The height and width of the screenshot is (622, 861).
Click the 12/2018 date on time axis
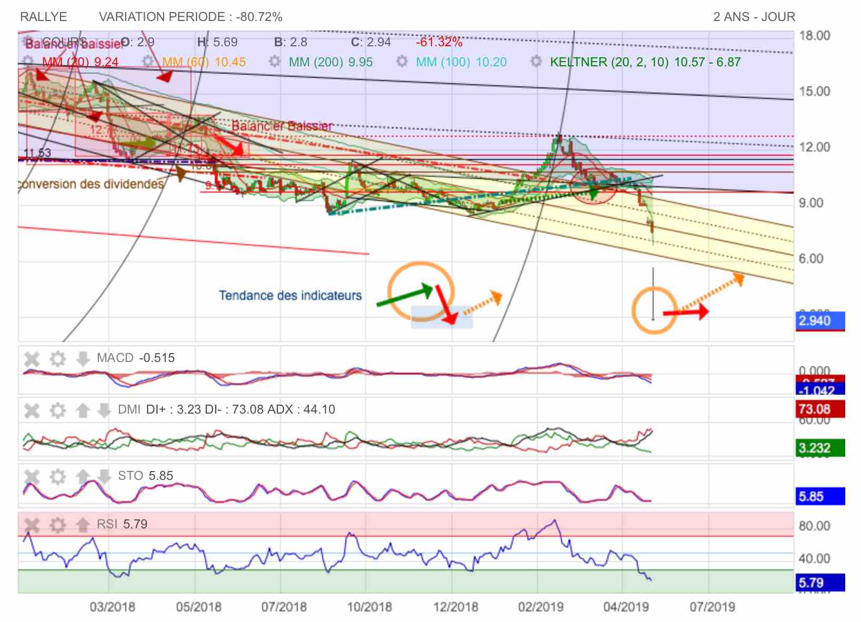point(456,607)
